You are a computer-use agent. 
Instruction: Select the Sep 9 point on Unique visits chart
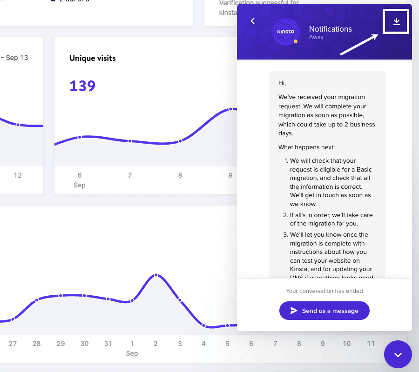click(230, 109)
